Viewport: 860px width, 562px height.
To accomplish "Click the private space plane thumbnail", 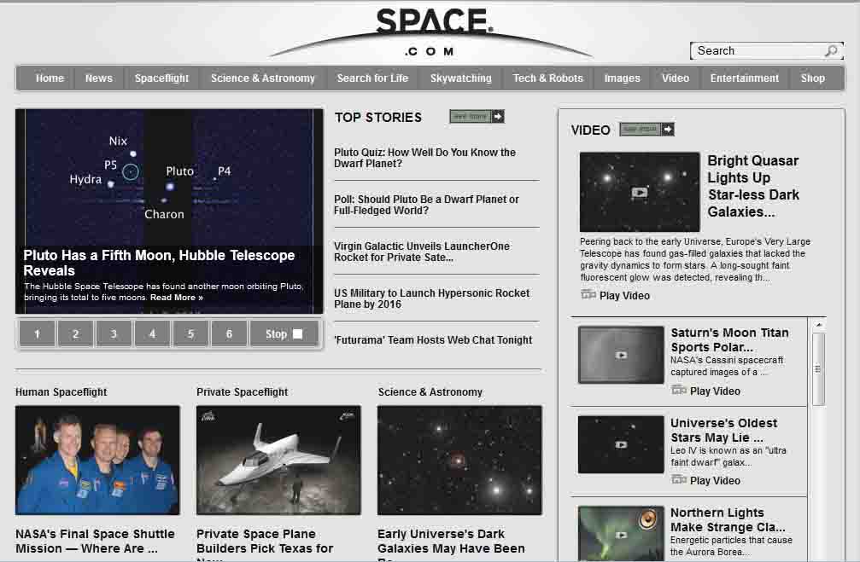I will (278, 461).
